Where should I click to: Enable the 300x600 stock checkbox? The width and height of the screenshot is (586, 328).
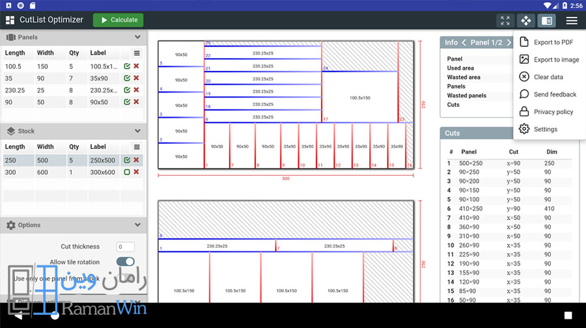(x=127, y=172)
